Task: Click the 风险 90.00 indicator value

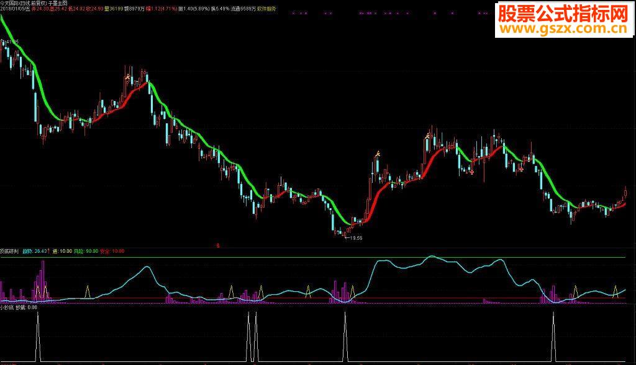Action: pyautogui.click(x=86, y=252)
